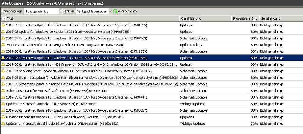Sort by the Titel column header
The width and height of the screenshot is (303, 134).
[x=91, y=18]
